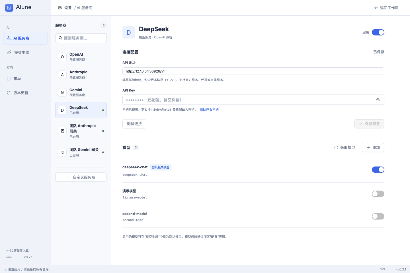Click the checkmark icon on 保存配置
This screenshot has height=273, width=410.
361,124
